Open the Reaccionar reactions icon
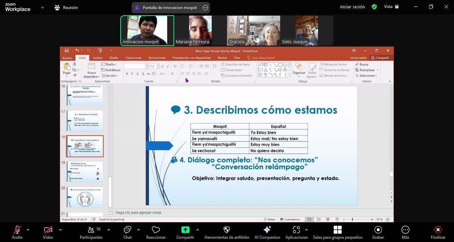The image size is (454, 242). pos(156,230)
